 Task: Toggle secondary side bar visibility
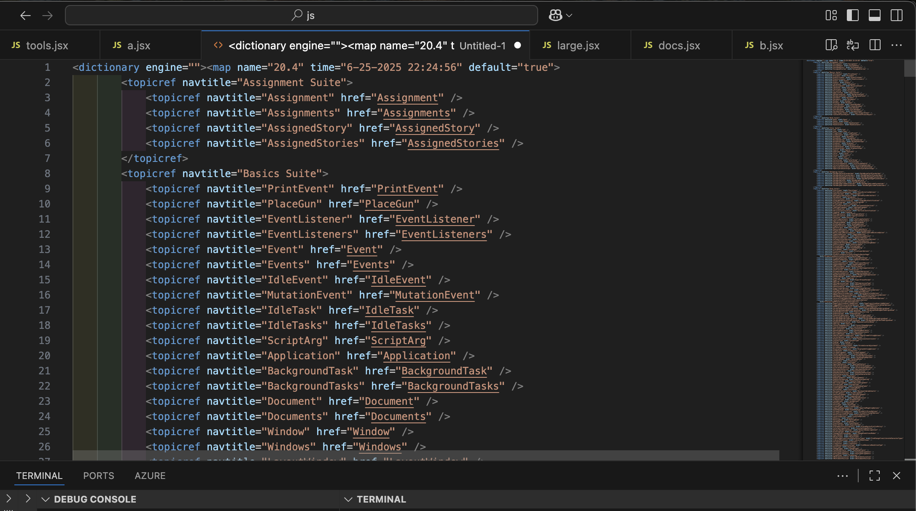pos(897,16)
